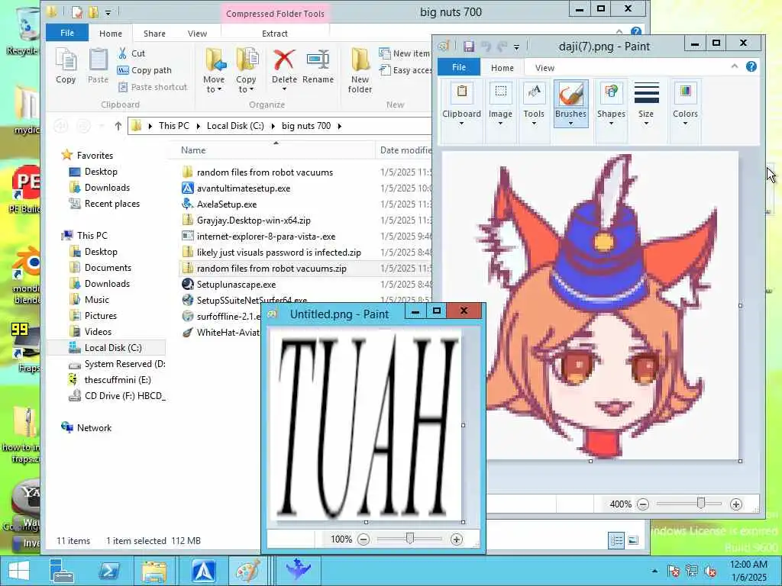Open Recent places in navigation pane

click(x=111, y=203)
